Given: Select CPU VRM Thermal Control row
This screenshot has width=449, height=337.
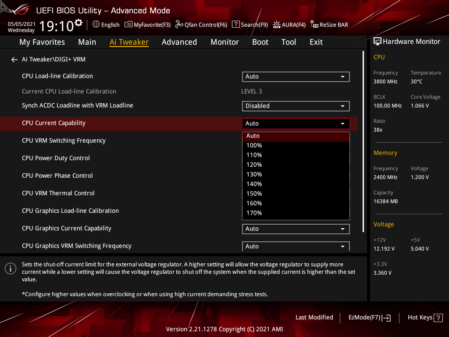Looking at the screenshot, I should (x=58, y=193).
